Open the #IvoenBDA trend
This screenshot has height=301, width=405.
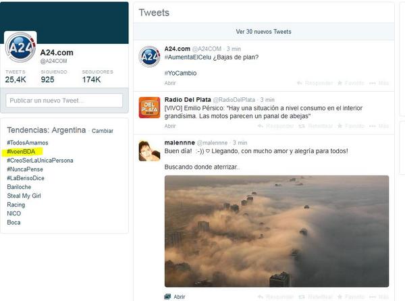[21, 152]
